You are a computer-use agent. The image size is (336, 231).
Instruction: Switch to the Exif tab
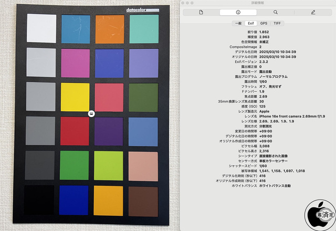(251, 23)
